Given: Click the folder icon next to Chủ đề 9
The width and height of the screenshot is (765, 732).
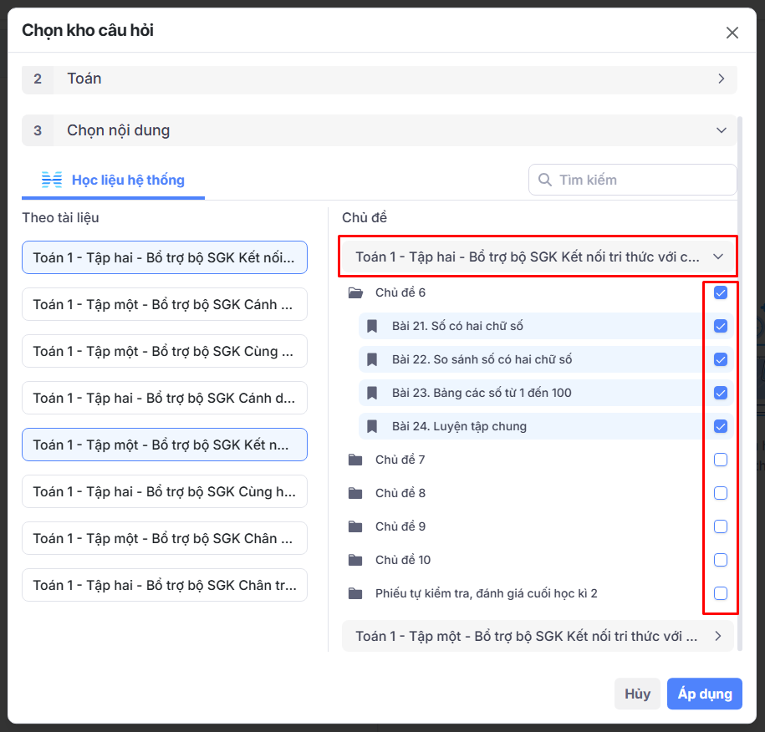Looking at the screenshot, I should coord(355,526).
